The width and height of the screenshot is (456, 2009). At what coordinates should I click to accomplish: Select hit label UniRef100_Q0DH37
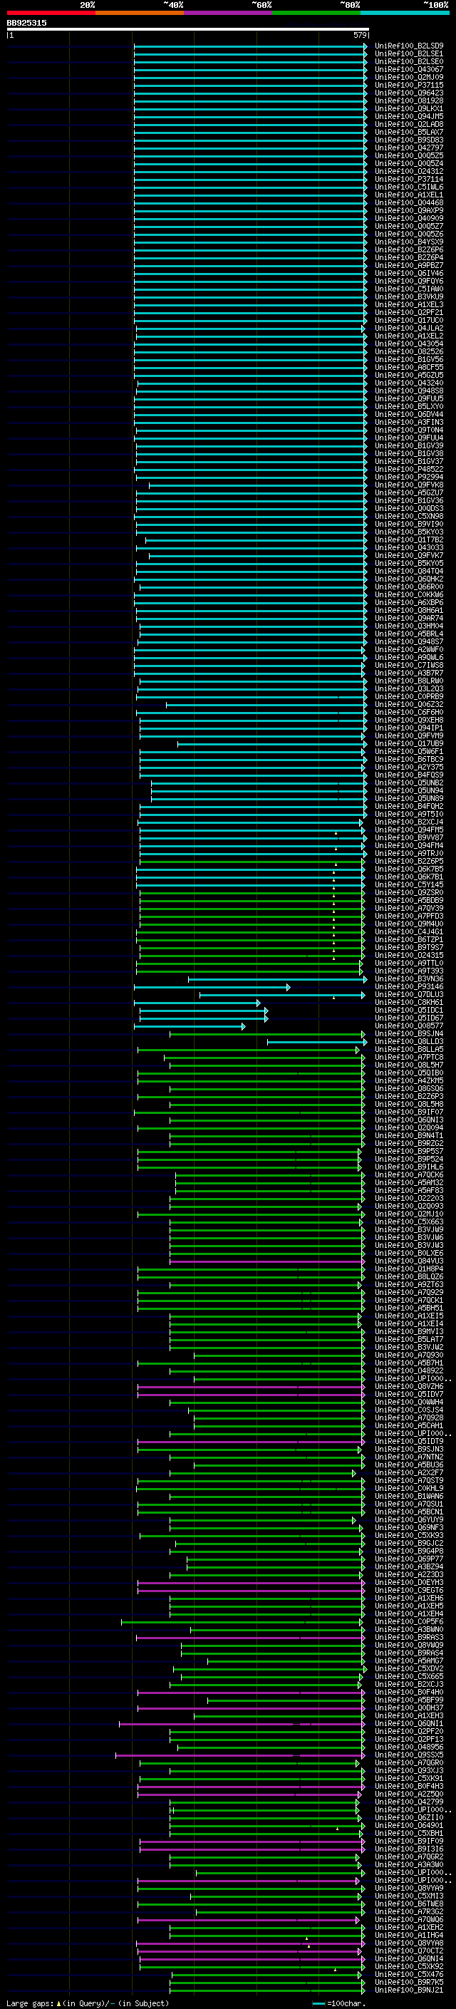click(409, 1707)
